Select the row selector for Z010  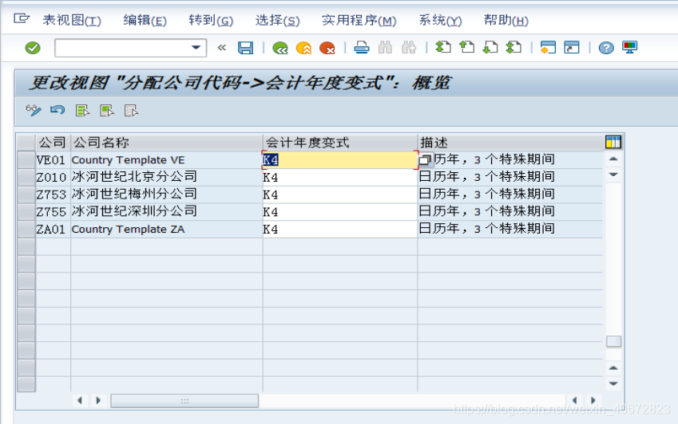point(26,177)
